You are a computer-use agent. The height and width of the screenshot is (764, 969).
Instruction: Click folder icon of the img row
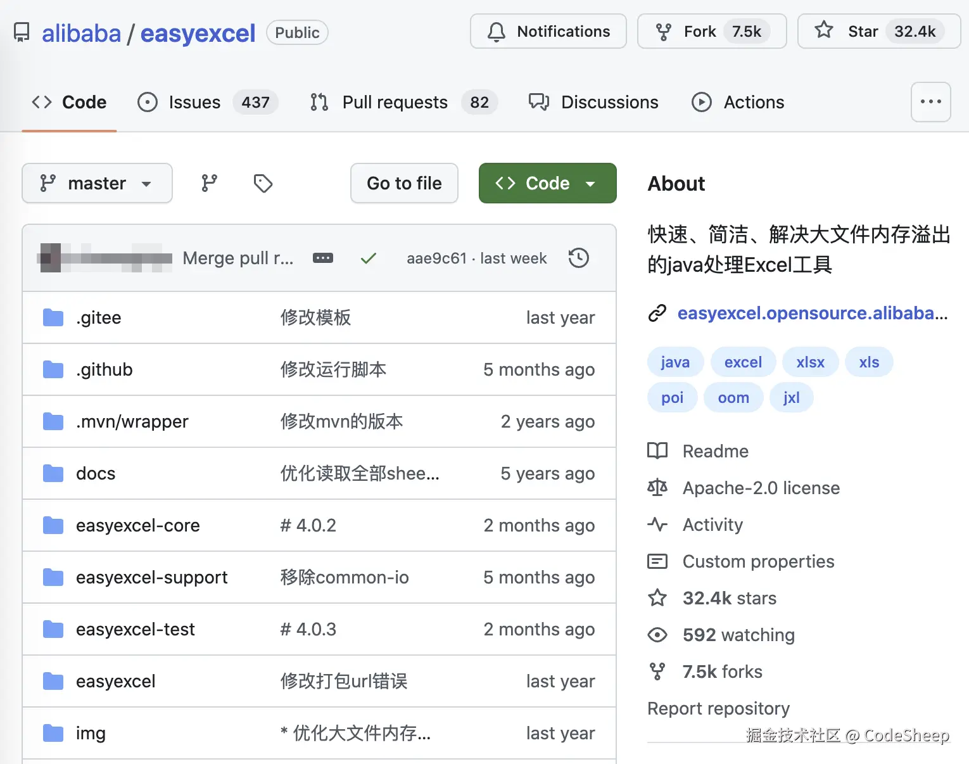point(53,733)
